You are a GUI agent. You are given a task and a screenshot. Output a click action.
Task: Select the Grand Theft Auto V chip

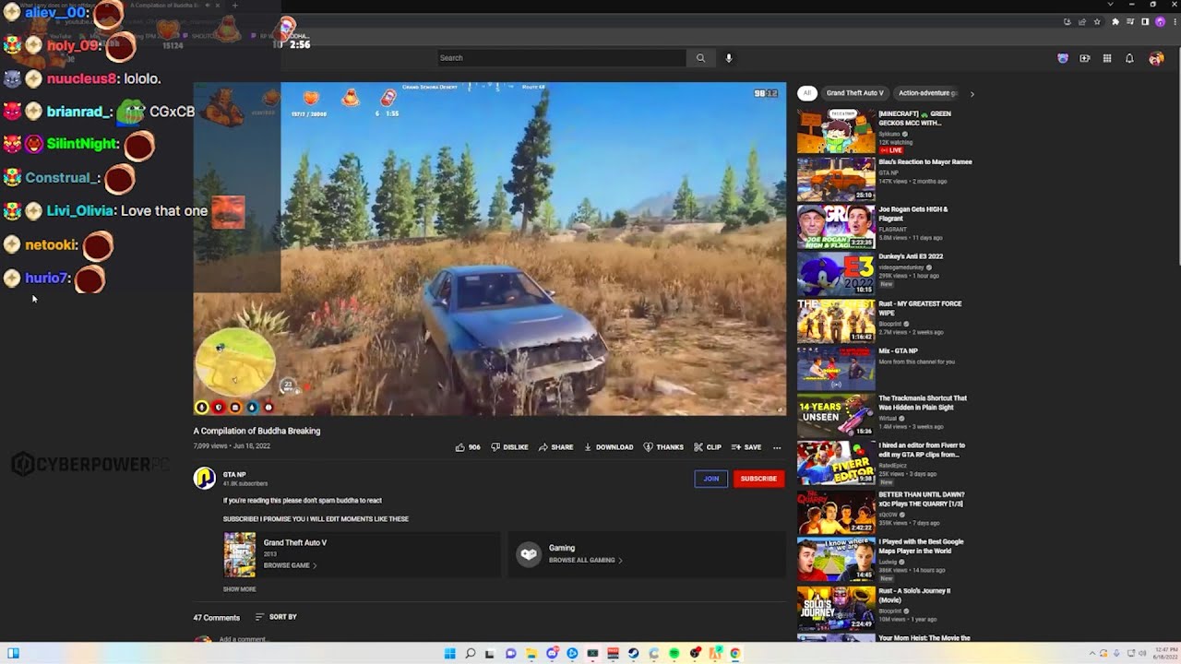pos(854,93)
